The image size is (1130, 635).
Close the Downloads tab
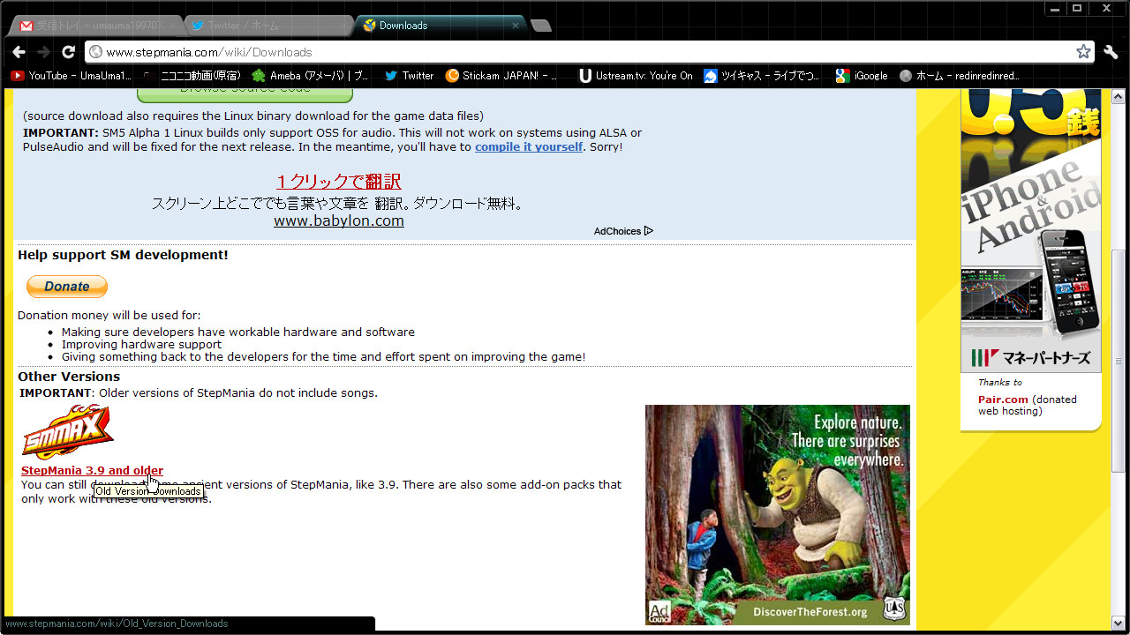(516, 26)
